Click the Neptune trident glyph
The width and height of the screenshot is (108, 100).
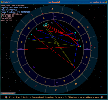29,39
